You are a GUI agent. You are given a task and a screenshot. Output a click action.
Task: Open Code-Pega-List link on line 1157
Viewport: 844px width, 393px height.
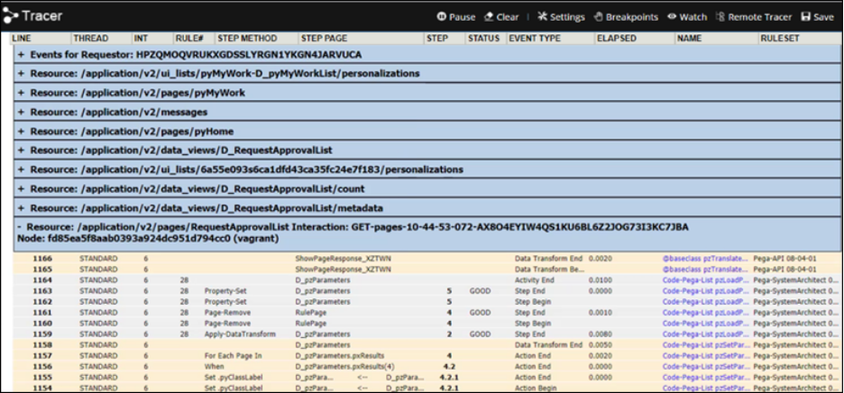pos(704,355)
